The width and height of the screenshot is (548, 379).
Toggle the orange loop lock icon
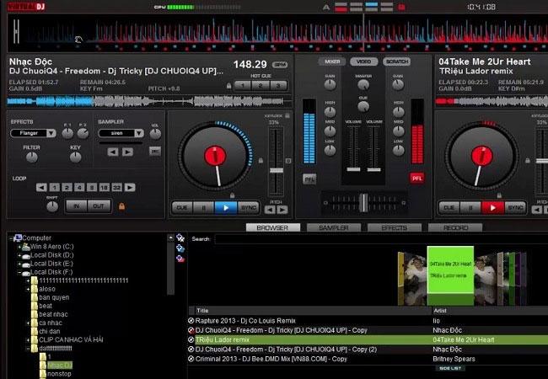point(121,206)
